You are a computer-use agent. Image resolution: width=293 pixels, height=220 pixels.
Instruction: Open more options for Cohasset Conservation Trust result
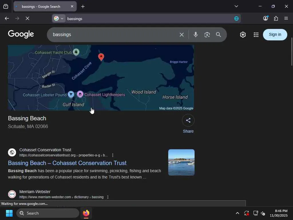(112, 155)
